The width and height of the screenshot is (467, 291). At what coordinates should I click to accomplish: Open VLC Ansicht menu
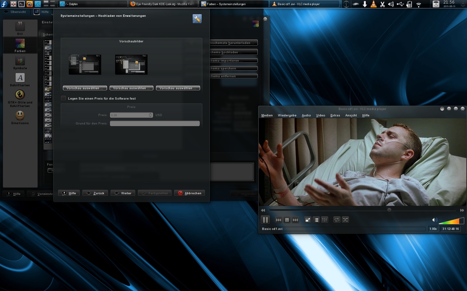[351, 115]
